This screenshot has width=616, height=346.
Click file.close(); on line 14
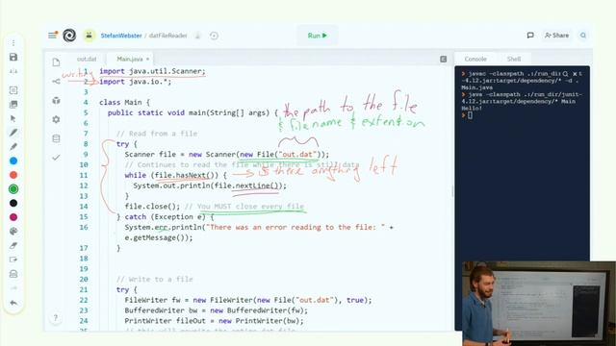click(x=152, y=207)
